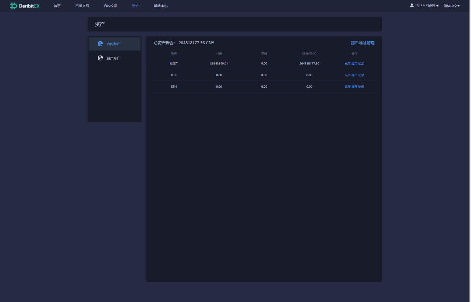Screen dimensions: 471x302
Task: Click the 合约账户 contract account icon
Action: (100, 44)
